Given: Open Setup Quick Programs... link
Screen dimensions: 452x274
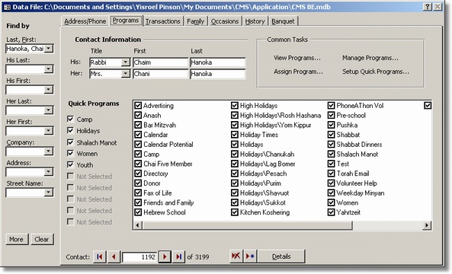Looking at the screenshot, I should 376,72.
